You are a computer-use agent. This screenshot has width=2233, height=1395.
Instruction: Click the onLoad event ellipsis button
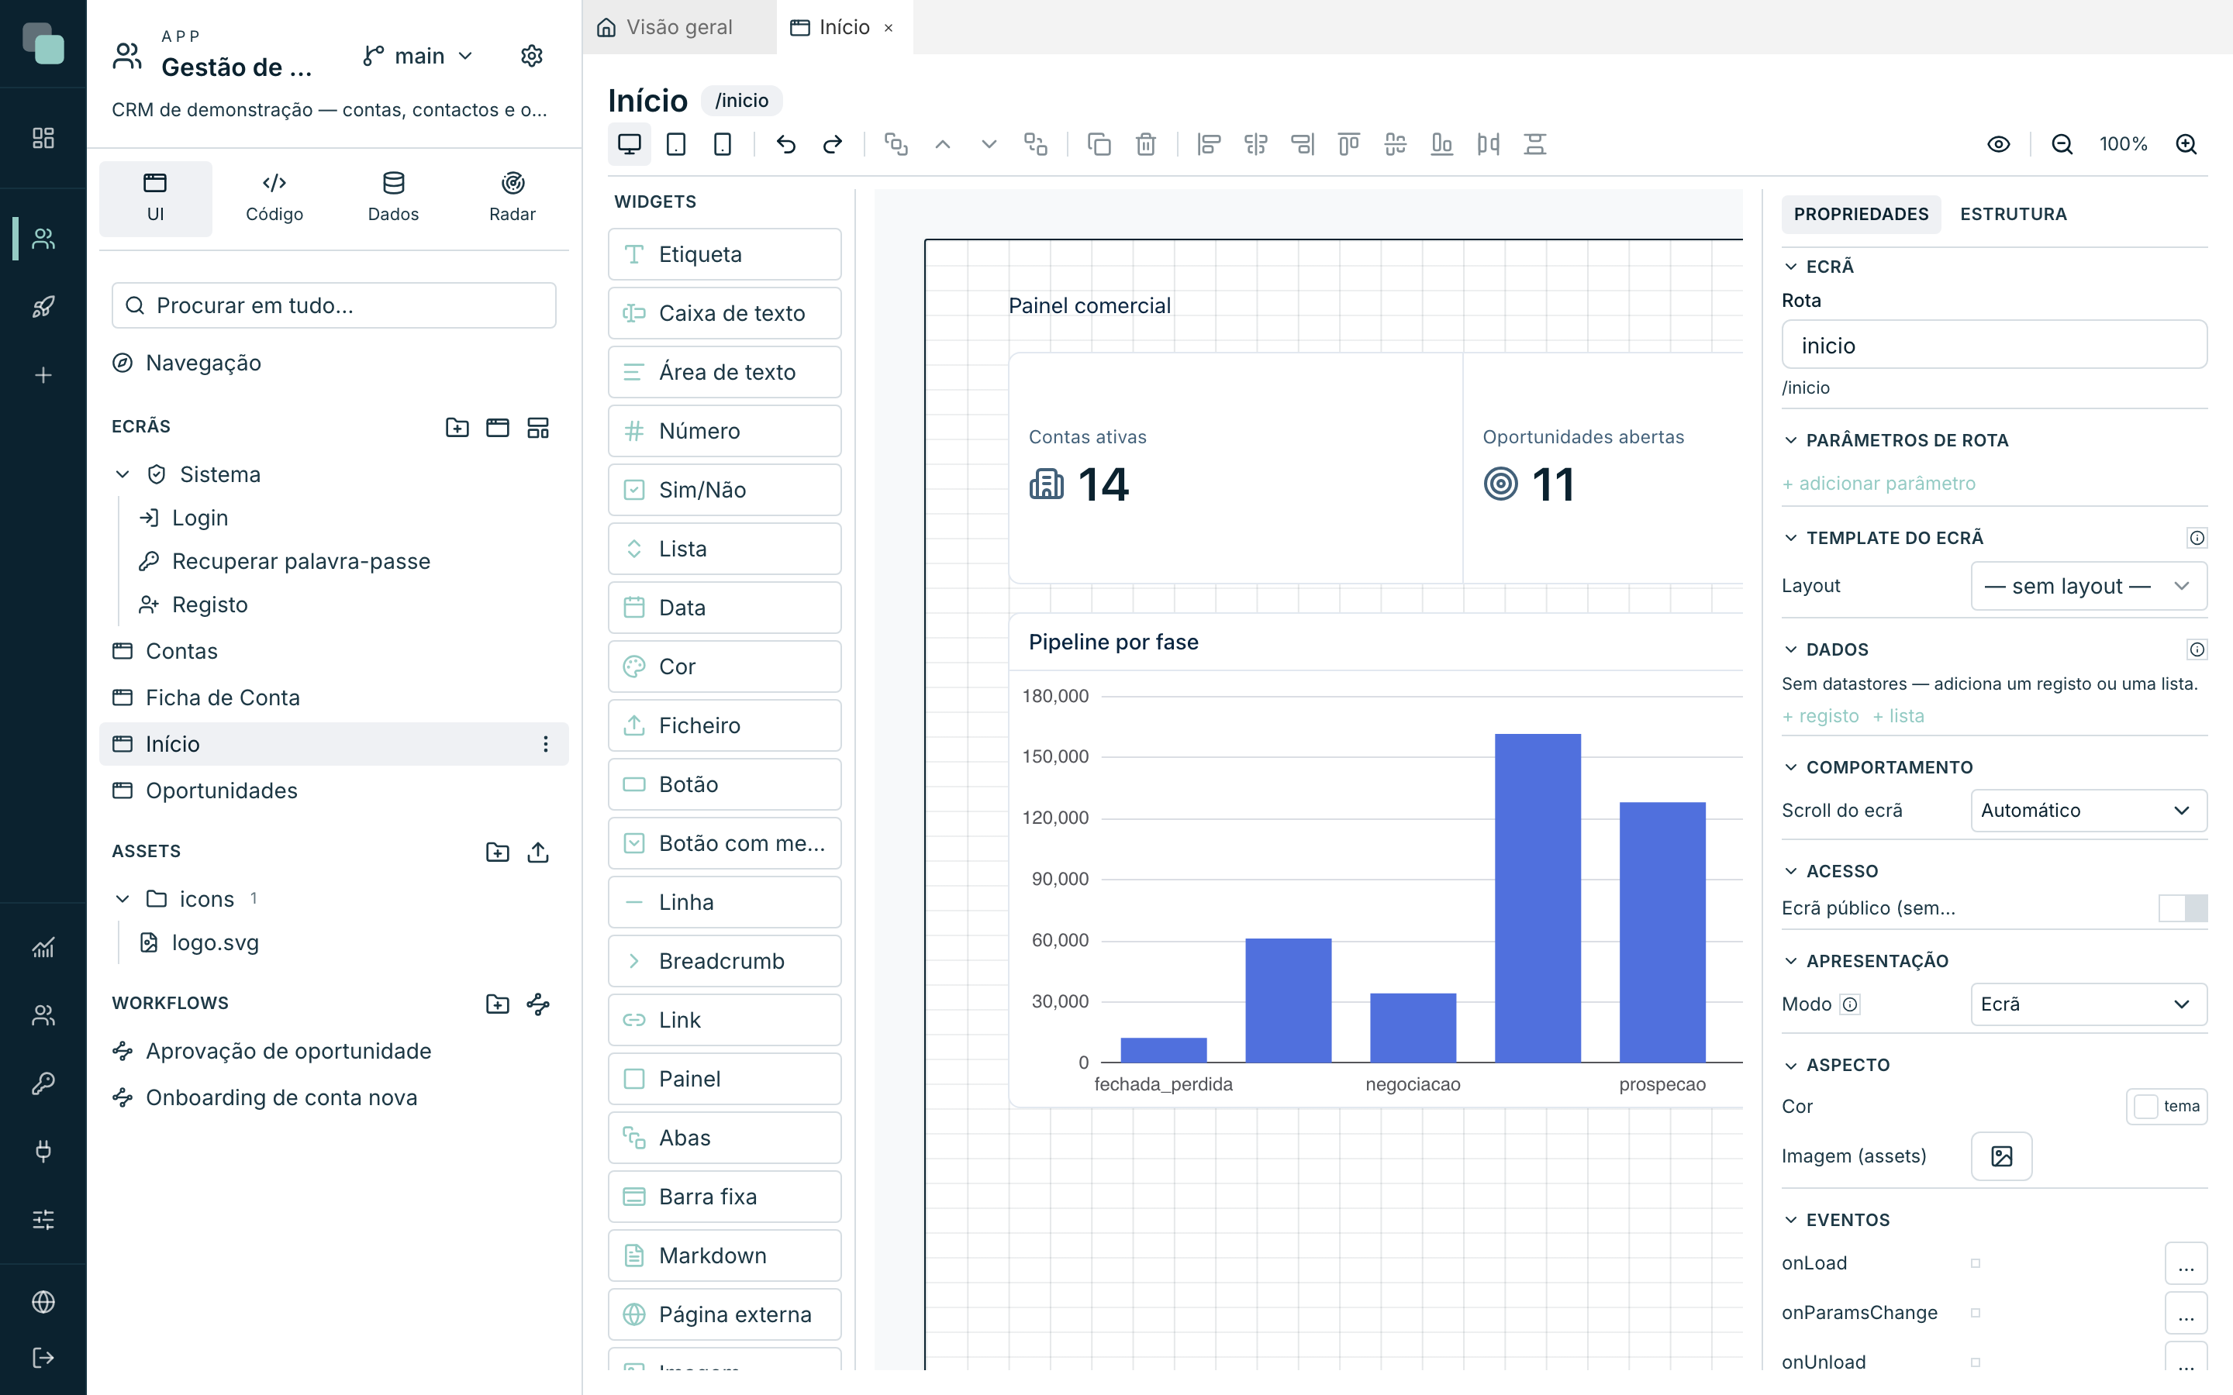point(2186,1263)
